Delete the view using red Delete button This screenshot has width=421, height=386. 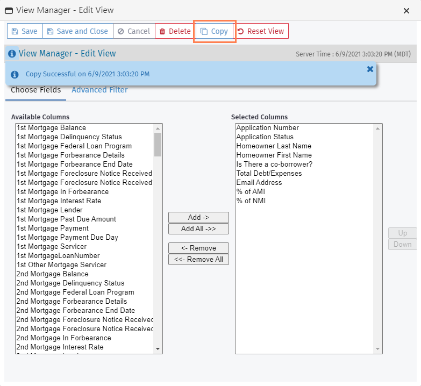coord(175,31)
